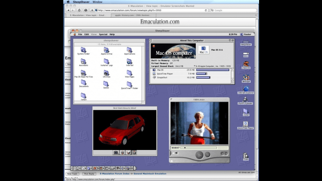Click the Google search field
322x181 pixels.
pos(233,10)
